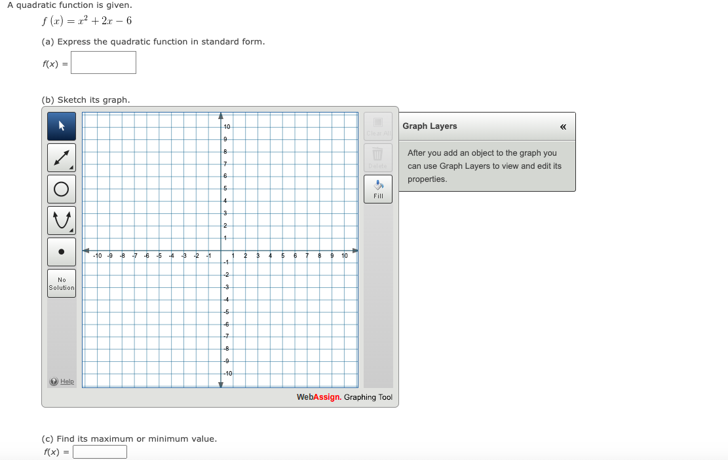The width and height of the screenshot is (728, 460).
Task: Click the x-axis label 5
Action: click(283, 255)
